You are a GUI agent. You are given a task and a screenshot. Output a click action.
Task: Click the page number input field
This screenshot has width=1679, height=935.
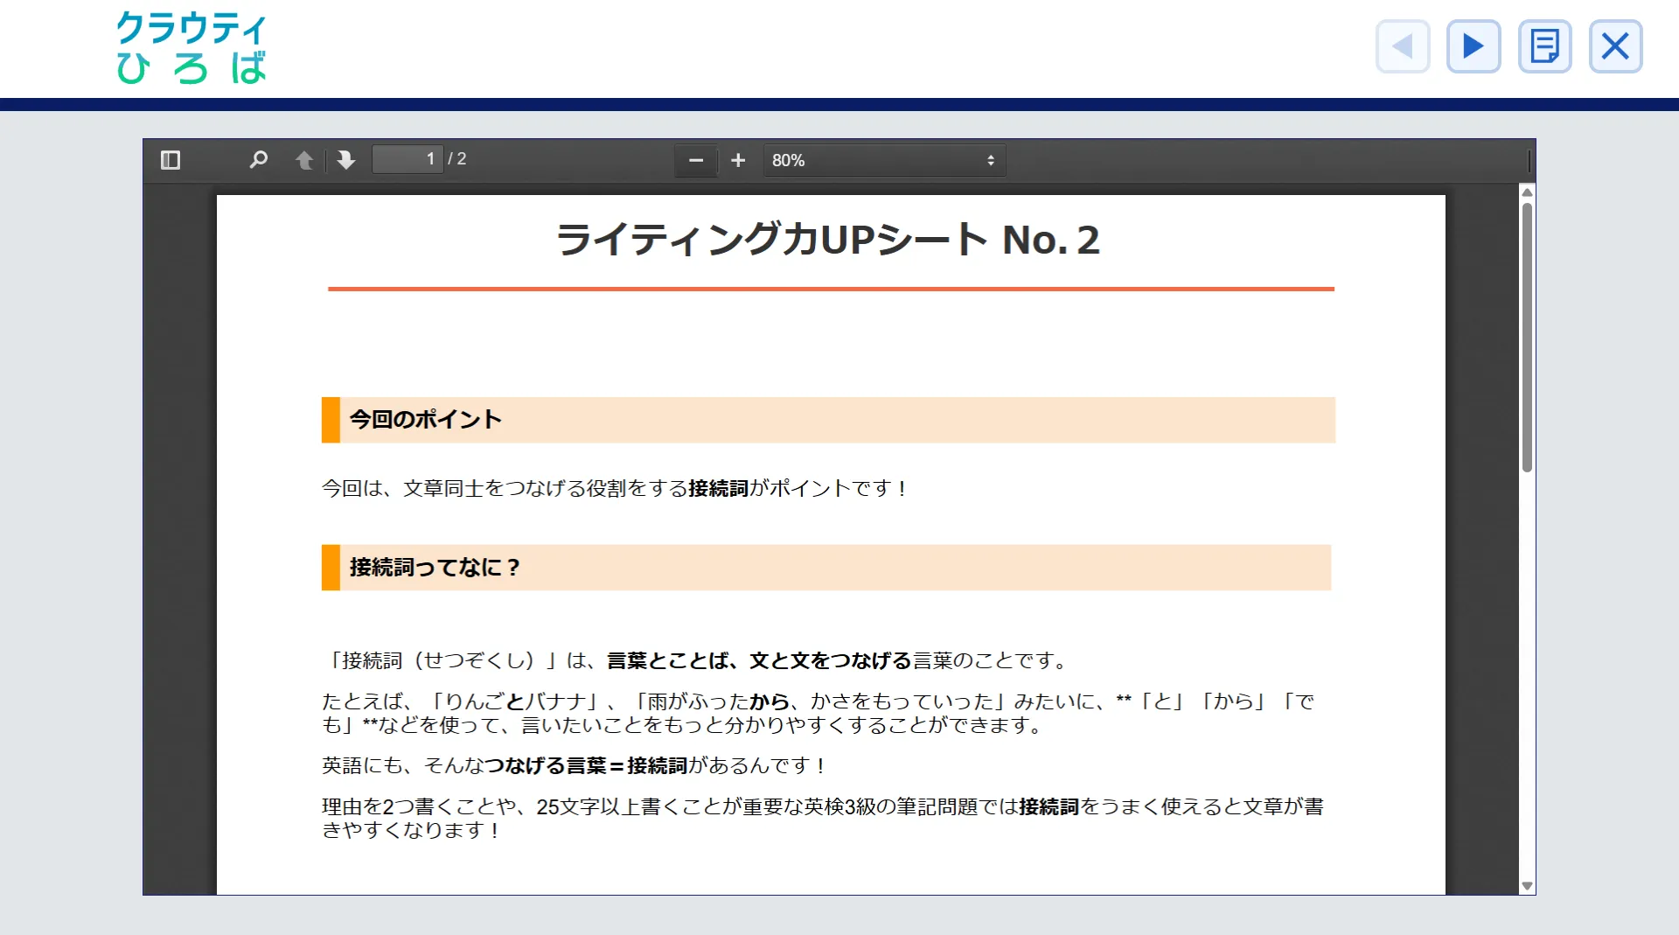point(408,159)
